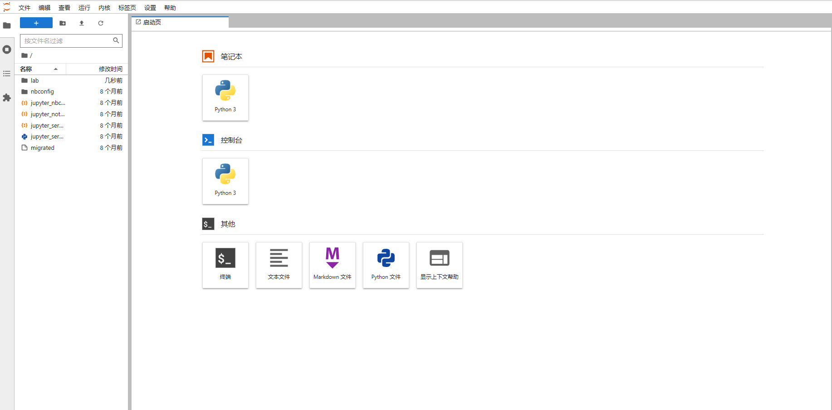Select the 启动页 launcher tab
This screenshot has width=832, height=410.
152,22
